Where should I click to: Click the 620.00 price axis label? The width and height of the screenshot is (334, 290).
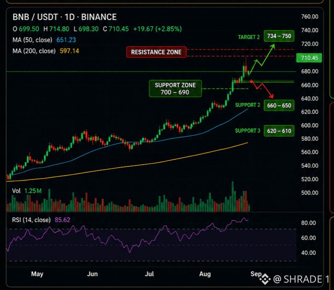coord(310,112)
